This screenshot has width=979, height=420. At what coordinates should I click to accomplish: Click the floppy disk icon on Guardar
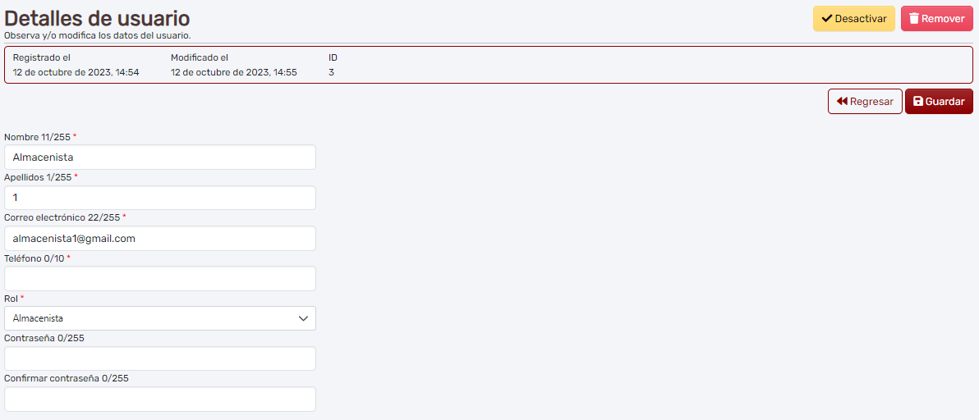pos(918,102)
